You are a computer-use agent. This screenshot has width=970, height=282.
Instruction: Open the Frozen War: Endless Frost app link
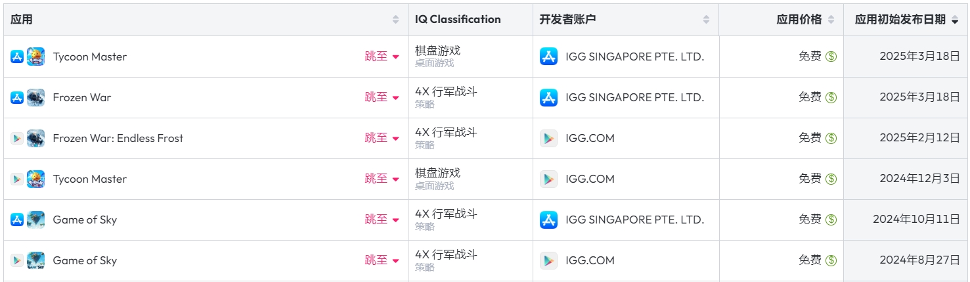pyautogui.click(x=118, y=138)
